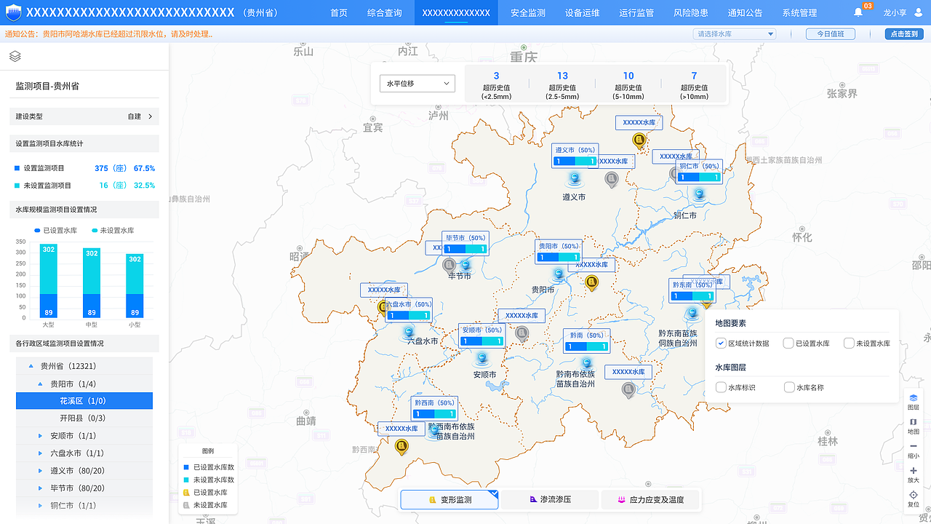Check the 已设置水库 checkbox
The image size is (931, 524).
click(788, 344)
